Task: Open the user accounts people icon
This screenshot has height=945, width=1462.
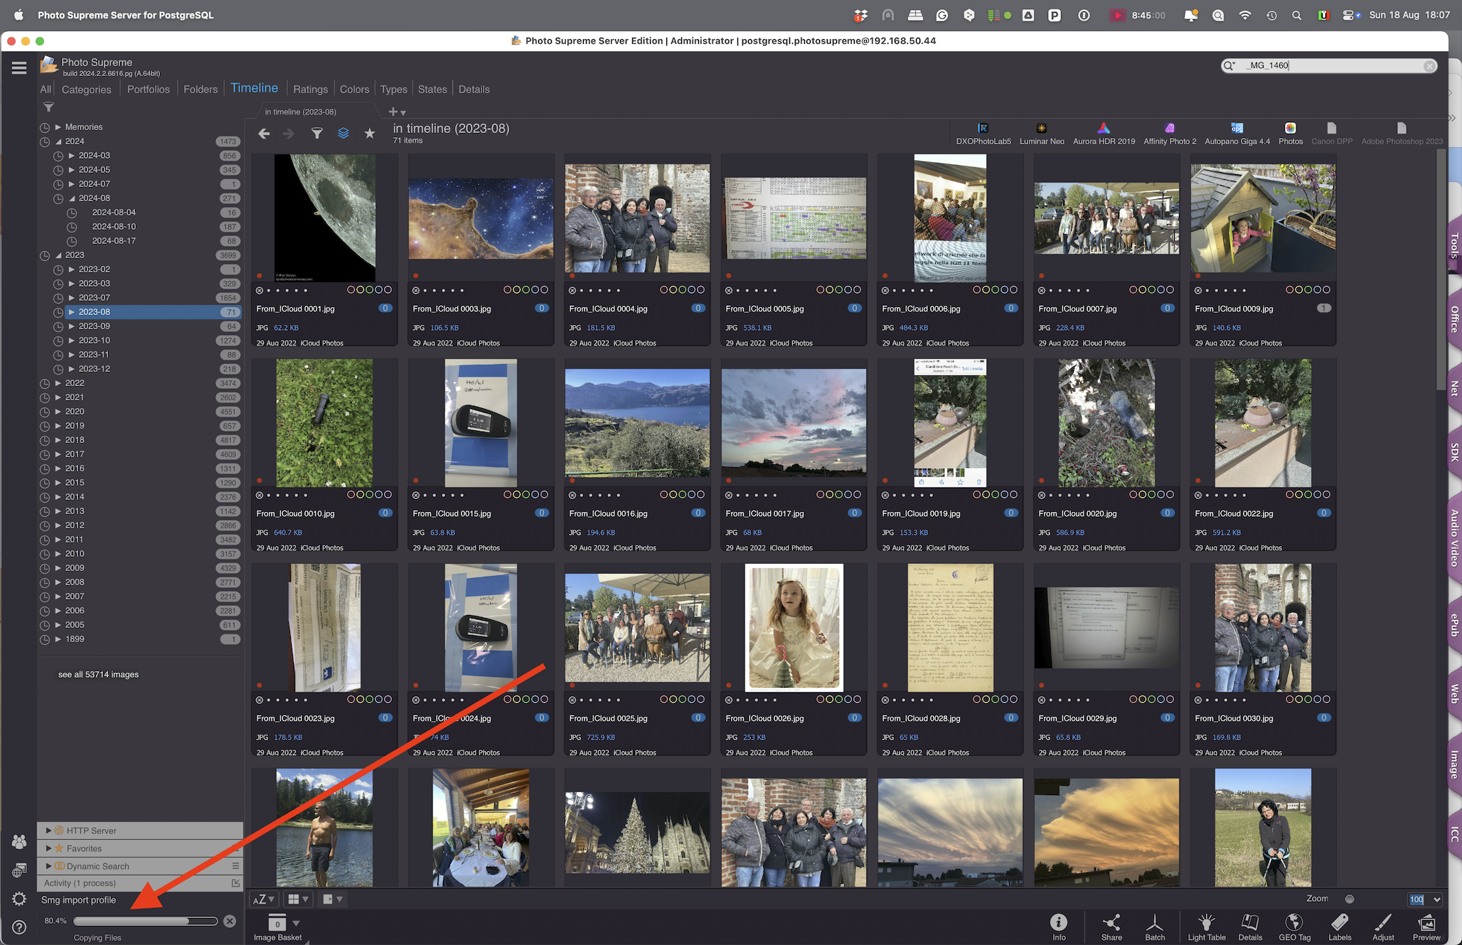Action: [19, 842]
